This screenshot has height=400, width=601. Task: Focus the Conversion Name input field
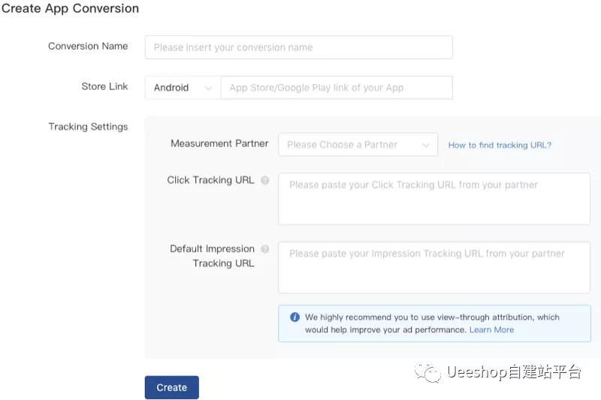tap(298, 47)
